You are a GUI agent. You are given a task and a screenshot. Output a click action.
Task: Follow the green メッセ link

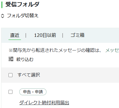112,50
